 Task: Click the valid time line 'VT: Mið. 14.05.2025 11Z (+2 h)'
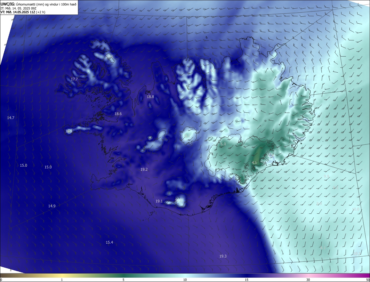[23, 12]
